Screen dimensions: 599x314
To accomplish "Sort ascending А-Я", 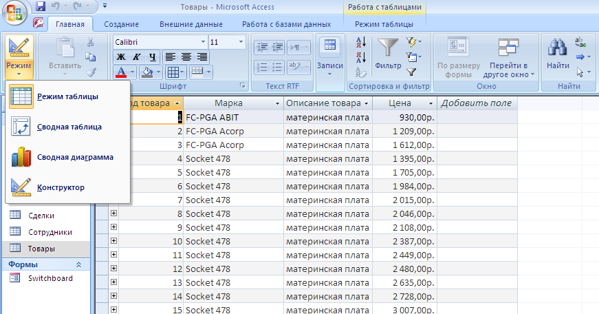I will pos(361,42).
